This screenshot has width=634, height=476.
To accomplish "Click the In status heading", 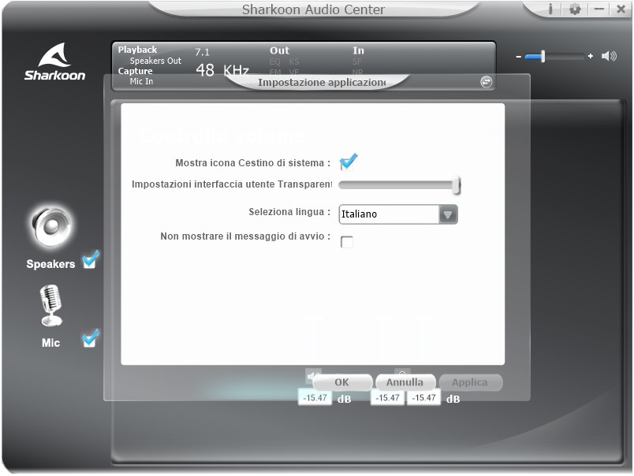I will (358, 50).
